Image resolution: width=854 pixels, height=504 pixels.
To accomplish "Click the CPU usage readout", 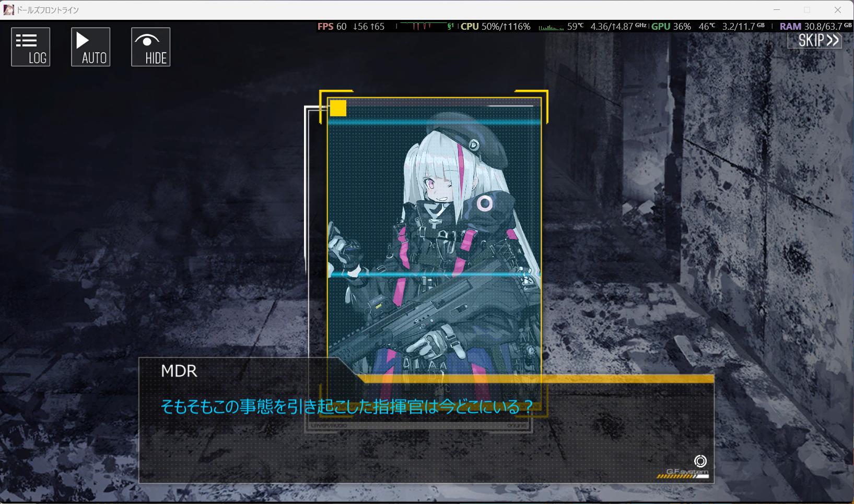I will (x=495, y=27).
